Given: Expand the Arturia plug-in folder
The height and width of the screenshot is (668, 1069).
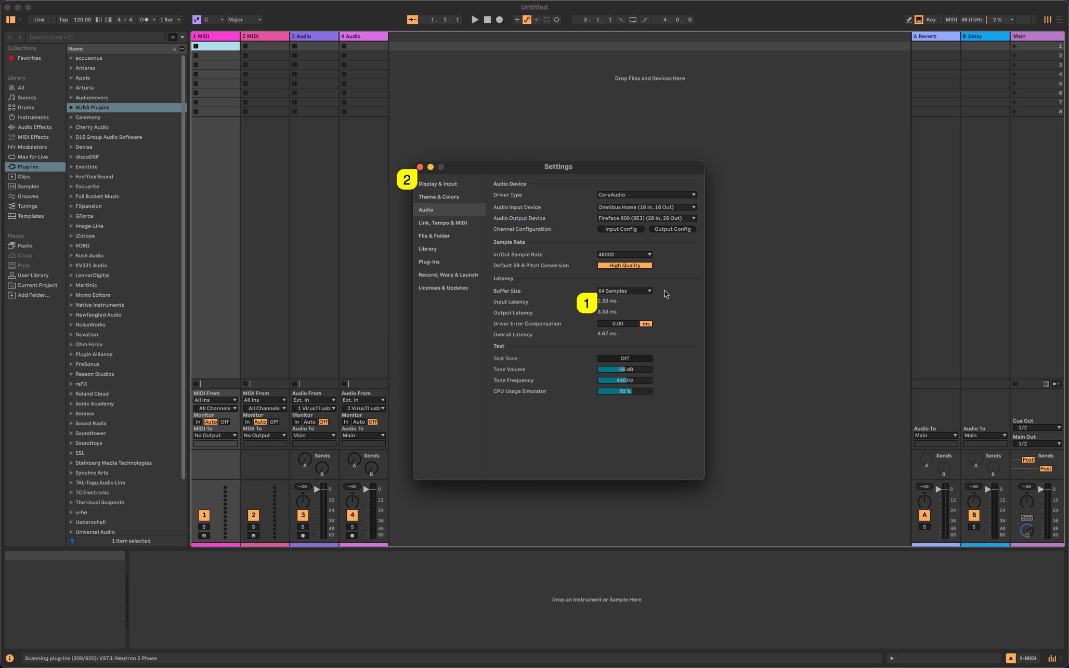Looking at the screenshot, I should click(x=71, y=88).
